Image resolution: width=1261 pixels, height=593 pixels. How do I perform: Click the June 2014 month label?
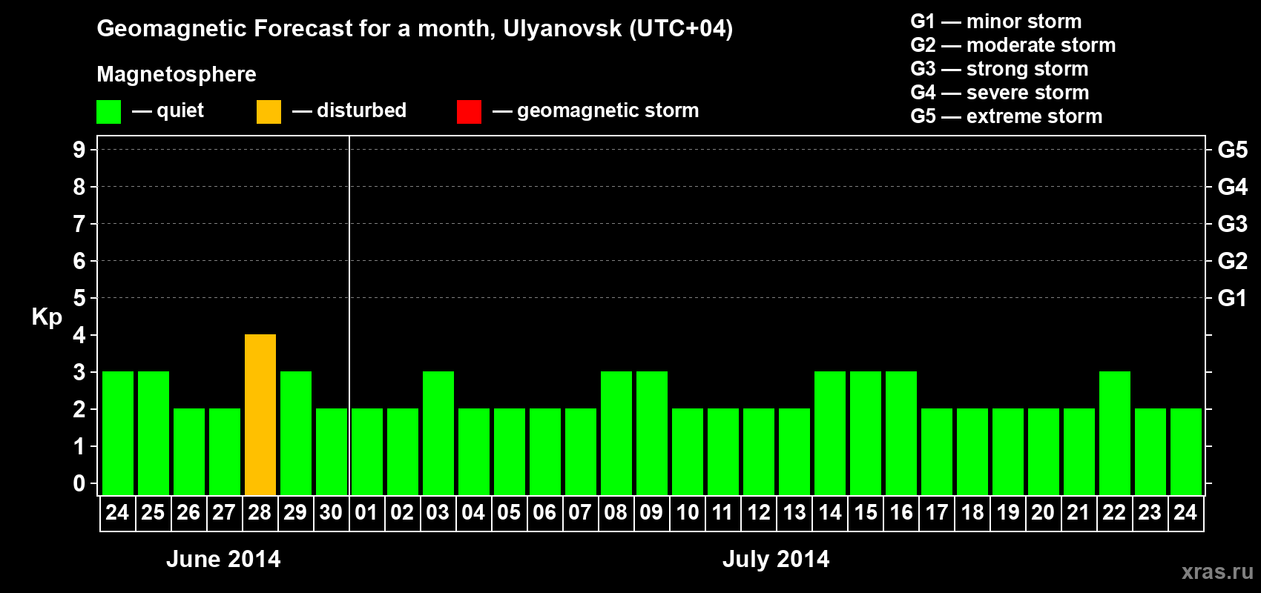(x=223, y=559)
